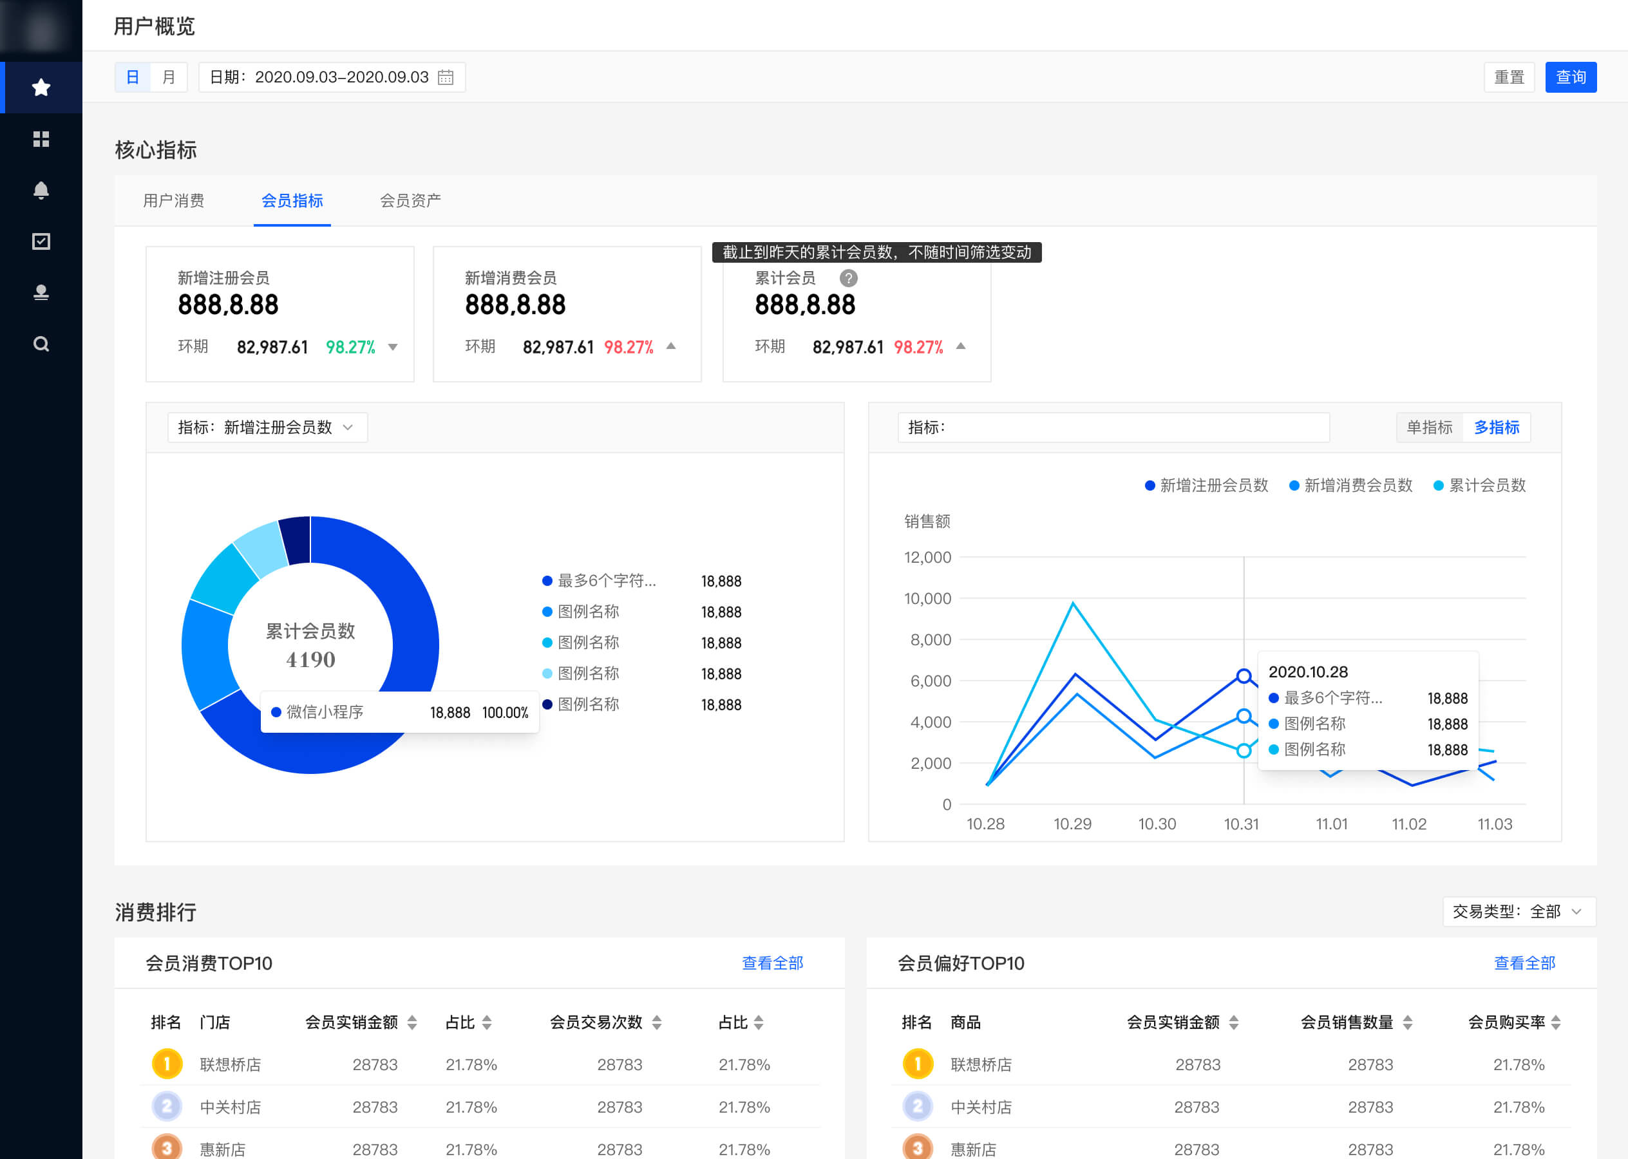Click 联想桥店 in 会员消费TOP10 table
Screen dimensions: 1628x1159
coord(231,1064)
